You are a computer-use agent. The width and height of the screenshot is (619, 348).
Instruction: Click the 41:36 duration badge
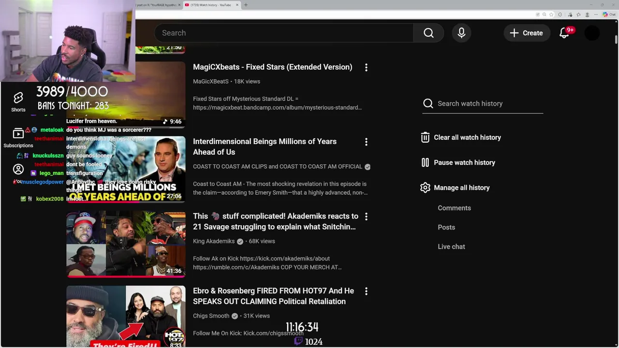pyautogui.click(x=174, y=271)
